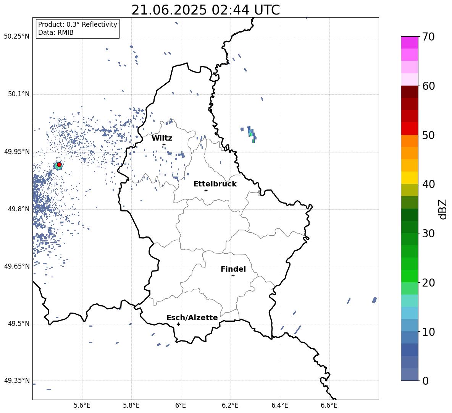Select the Findel city label
This screenshot has width=452, height=413.
pos(233,269)
